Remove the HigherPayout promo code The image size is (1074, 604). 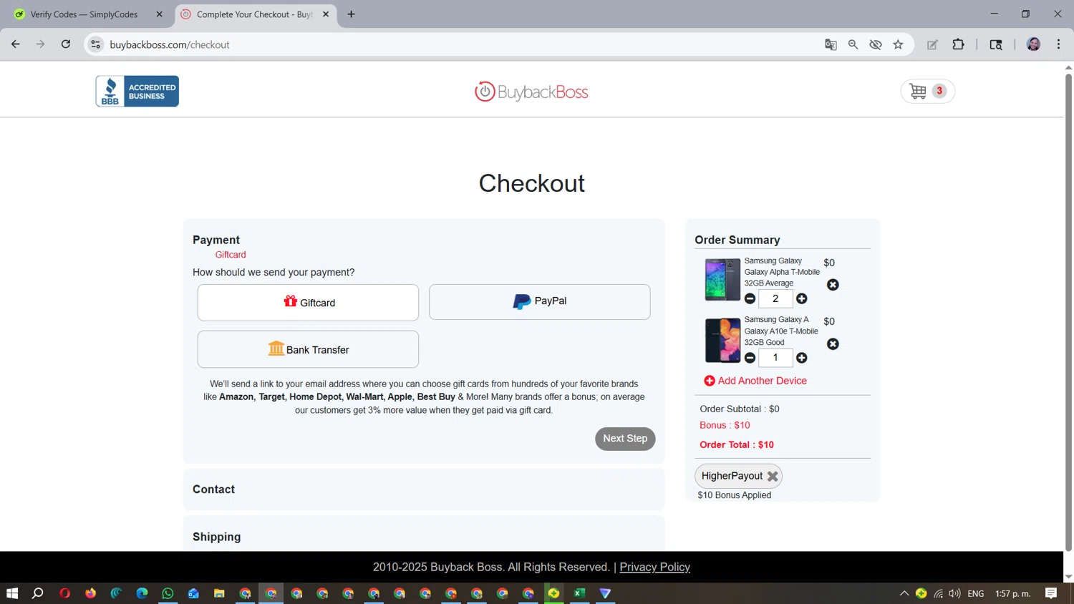773,476
